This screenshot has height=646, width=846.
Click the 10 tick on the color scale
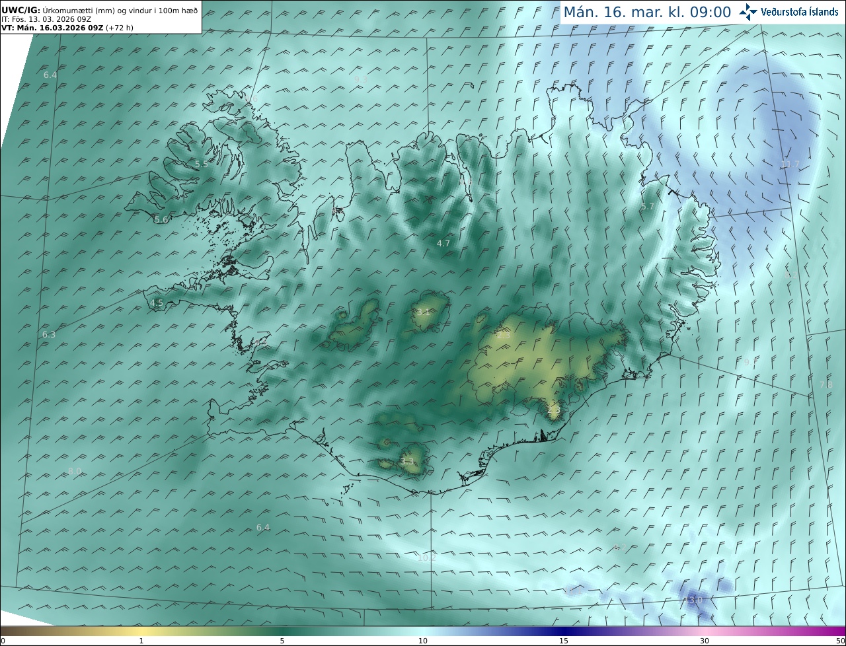(x=423, y=641)
